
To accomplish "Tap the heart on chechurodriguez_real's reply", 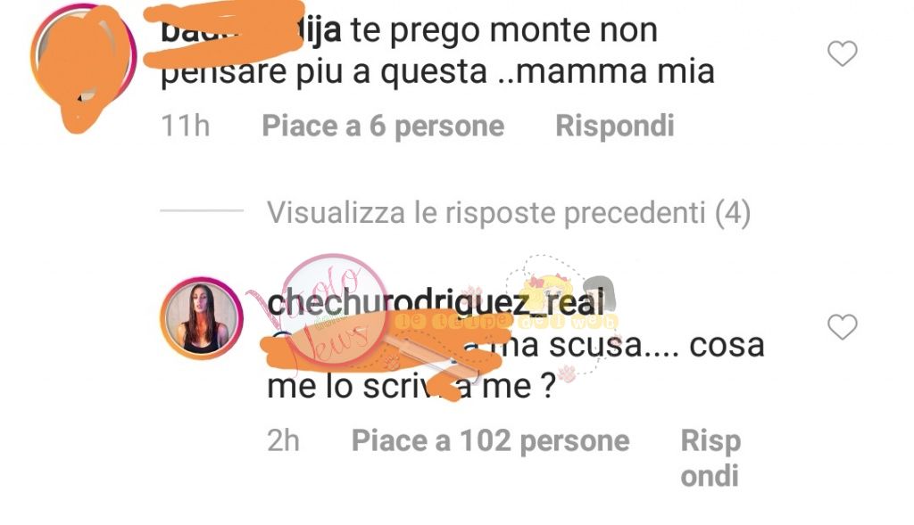I will [x=843, y=326].
